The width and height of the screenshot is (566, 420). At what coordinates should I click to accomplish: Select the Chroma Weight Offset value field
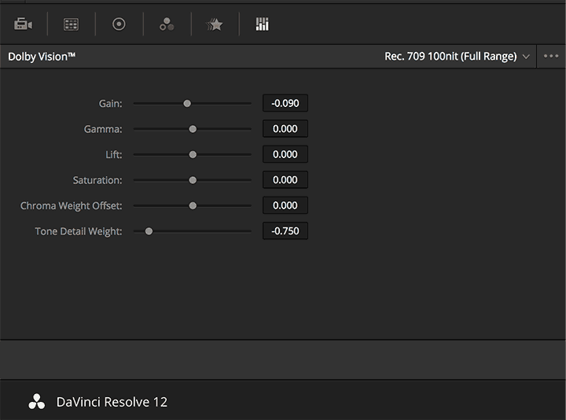285,205
